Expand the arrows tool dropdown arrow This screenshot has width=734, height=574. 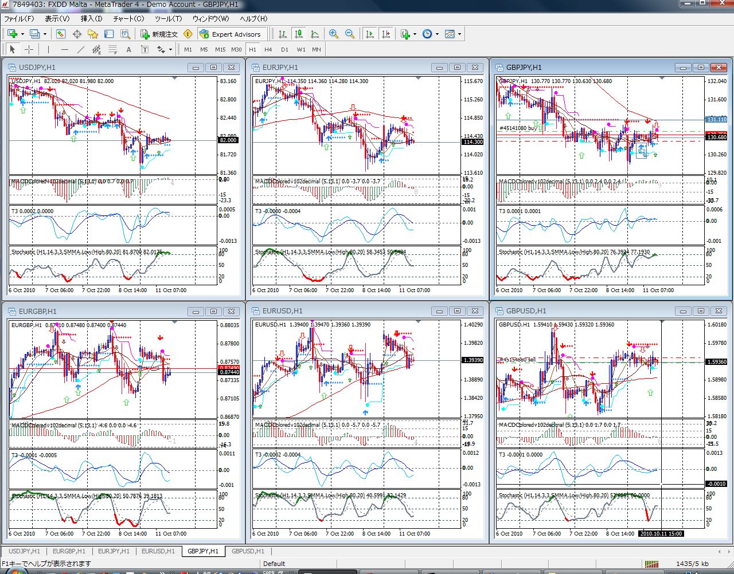coord(170,49)
